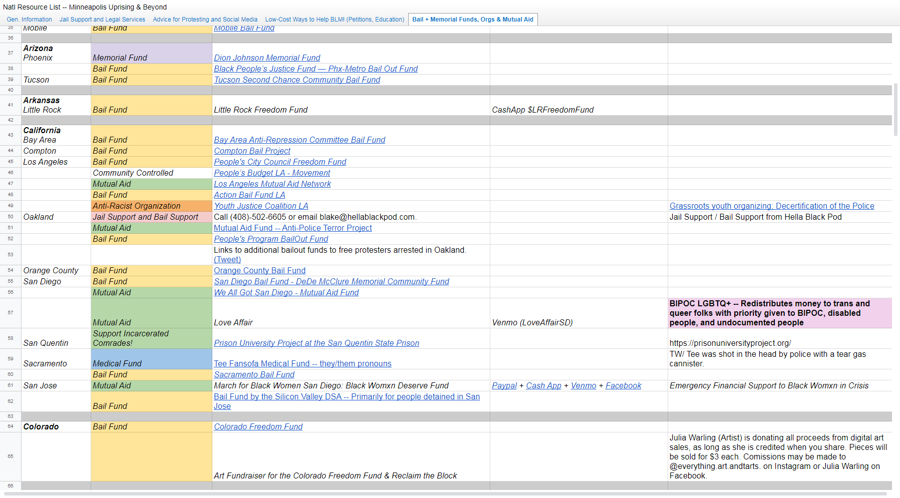The width and height of the screenshot is (900, 498).
Task: Go to Advice for Protesting and Social Media tab
Action: (205, 20)
